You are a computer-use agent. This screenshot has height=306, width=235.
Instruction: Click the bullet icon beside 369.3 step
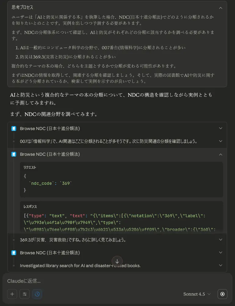point(14,240)
